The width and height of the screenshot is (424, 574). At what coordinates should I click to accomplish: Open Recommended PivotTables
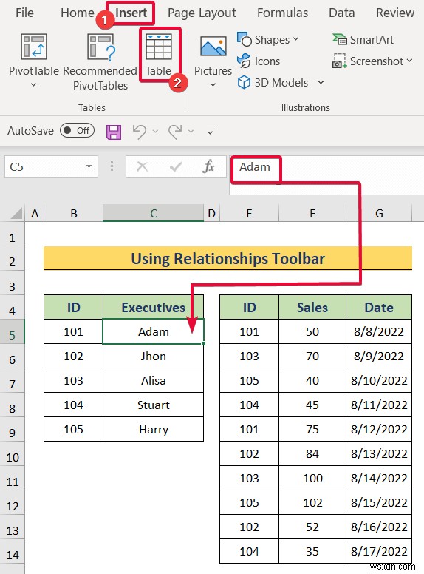click(x=100, y=47)
